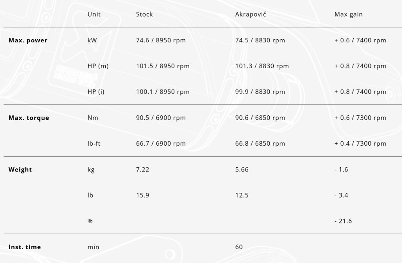This screenshot has height=263, width=402.
Task: Click the lb-ft unit cell
Action: (x=94, y=144)
